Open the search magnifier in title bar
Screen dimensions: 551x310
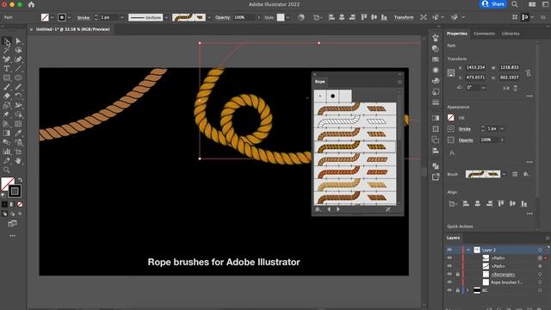[x=515, y=4]
